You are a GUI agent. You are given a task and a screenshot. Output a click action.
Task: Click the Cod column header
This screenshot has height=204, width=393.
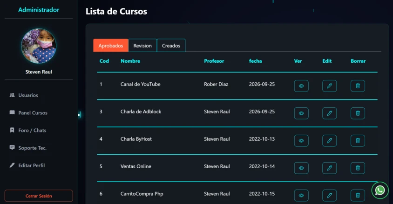pyautogui.click(x=104, y=61)
